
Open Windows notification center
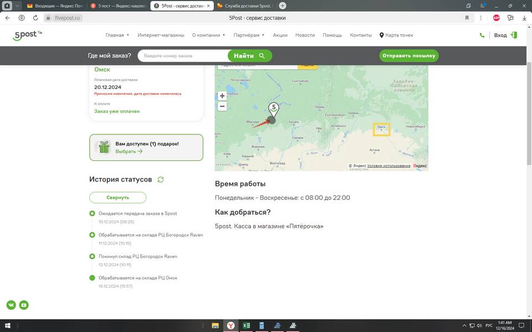point(521,325)
